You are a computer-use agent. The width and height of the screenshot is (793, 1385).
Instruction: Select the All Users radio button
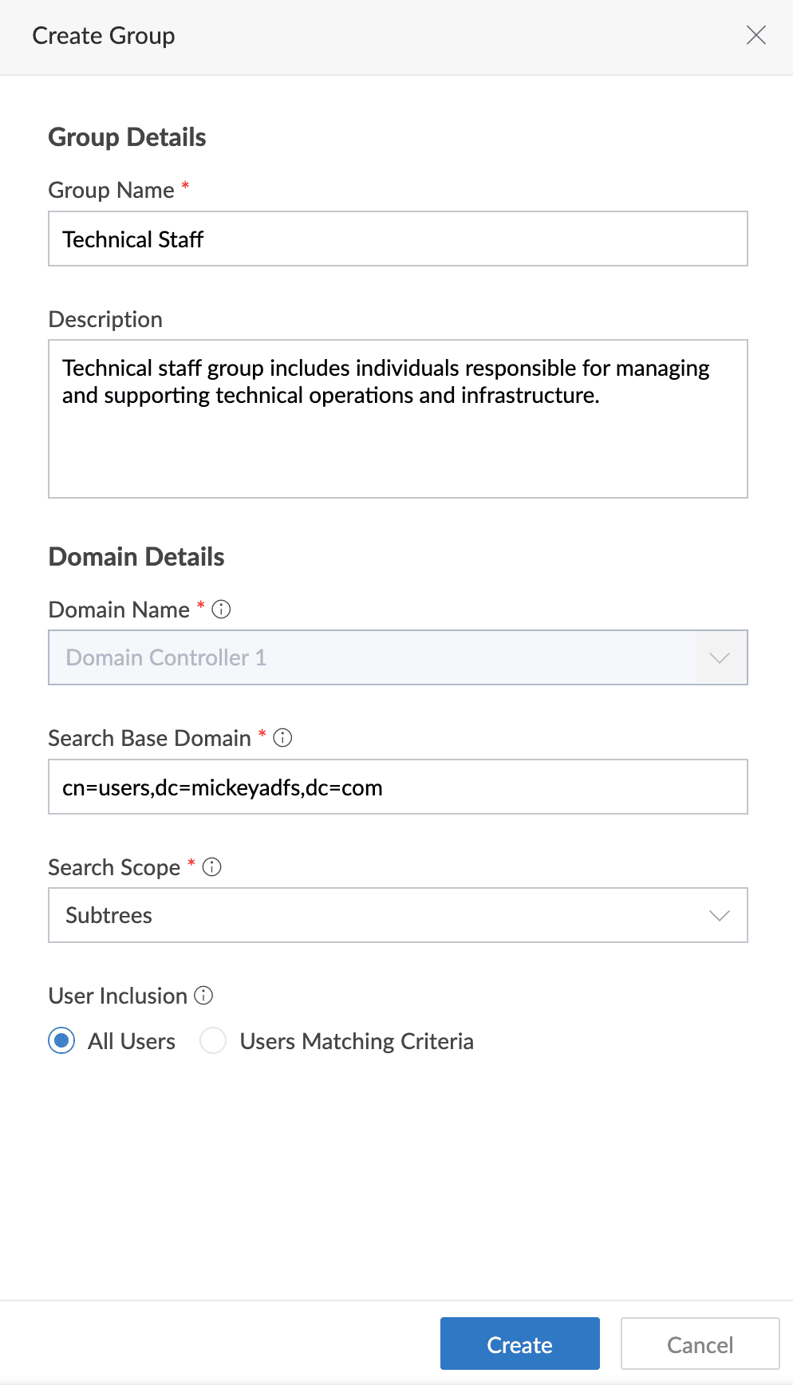click(62, 1041)
